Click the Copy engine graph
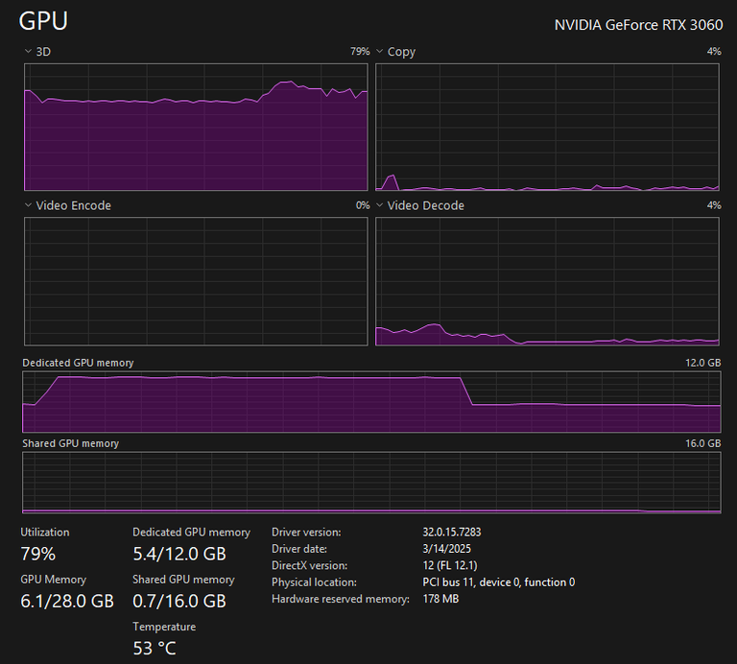Image resolution: width=737 pixels, height=664 pixels. coord(548,127)
